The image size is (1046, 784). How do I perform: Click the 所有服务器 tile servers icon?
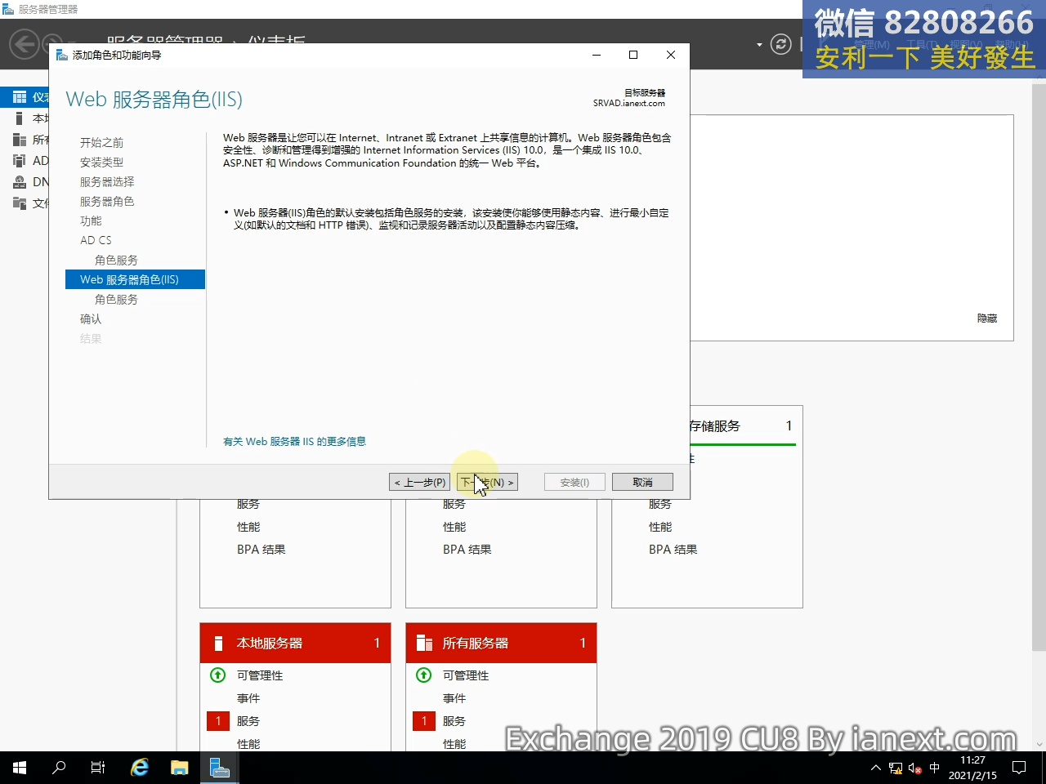coord(424,644)
